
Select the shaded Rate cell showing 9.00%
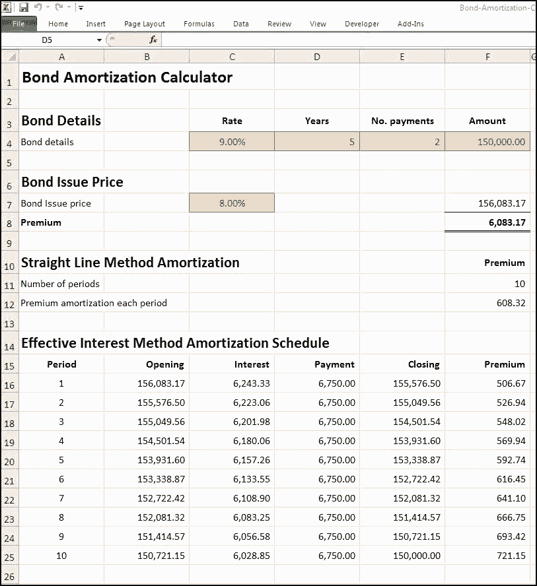[x=231, y=141]
